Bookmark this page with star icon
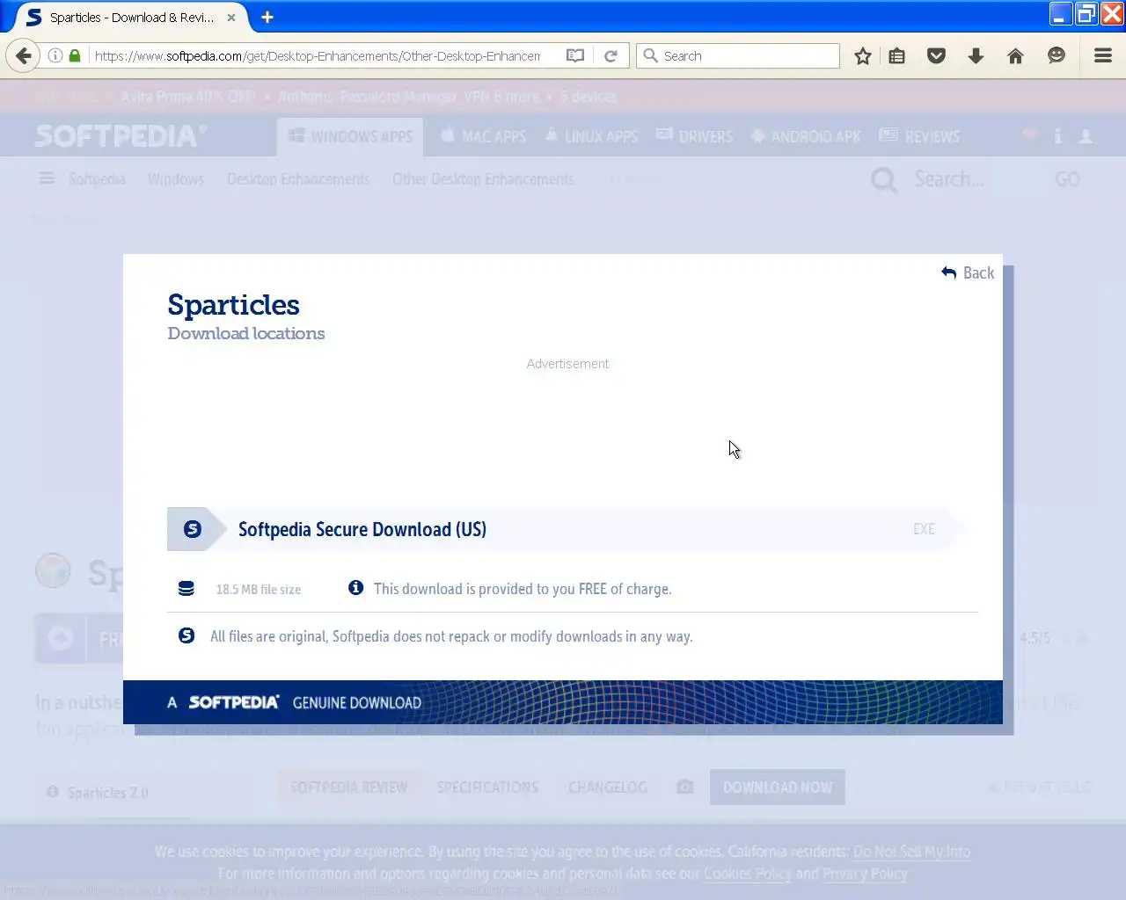Viewport: 1126px width, 900px height. coord(863,55)
